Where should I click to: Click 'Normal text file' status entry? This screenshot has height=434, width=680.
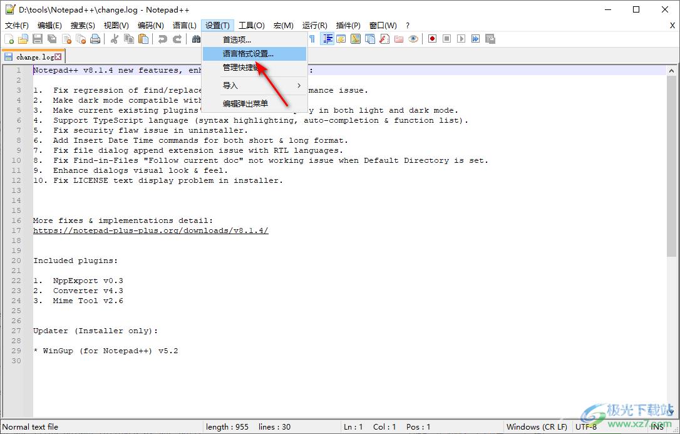coord(30,427)
